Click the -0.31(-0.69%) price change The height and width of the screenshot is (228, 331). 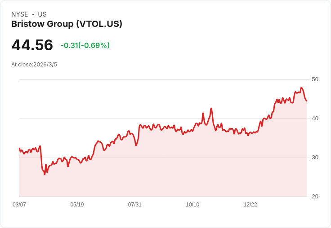(85, 45)
